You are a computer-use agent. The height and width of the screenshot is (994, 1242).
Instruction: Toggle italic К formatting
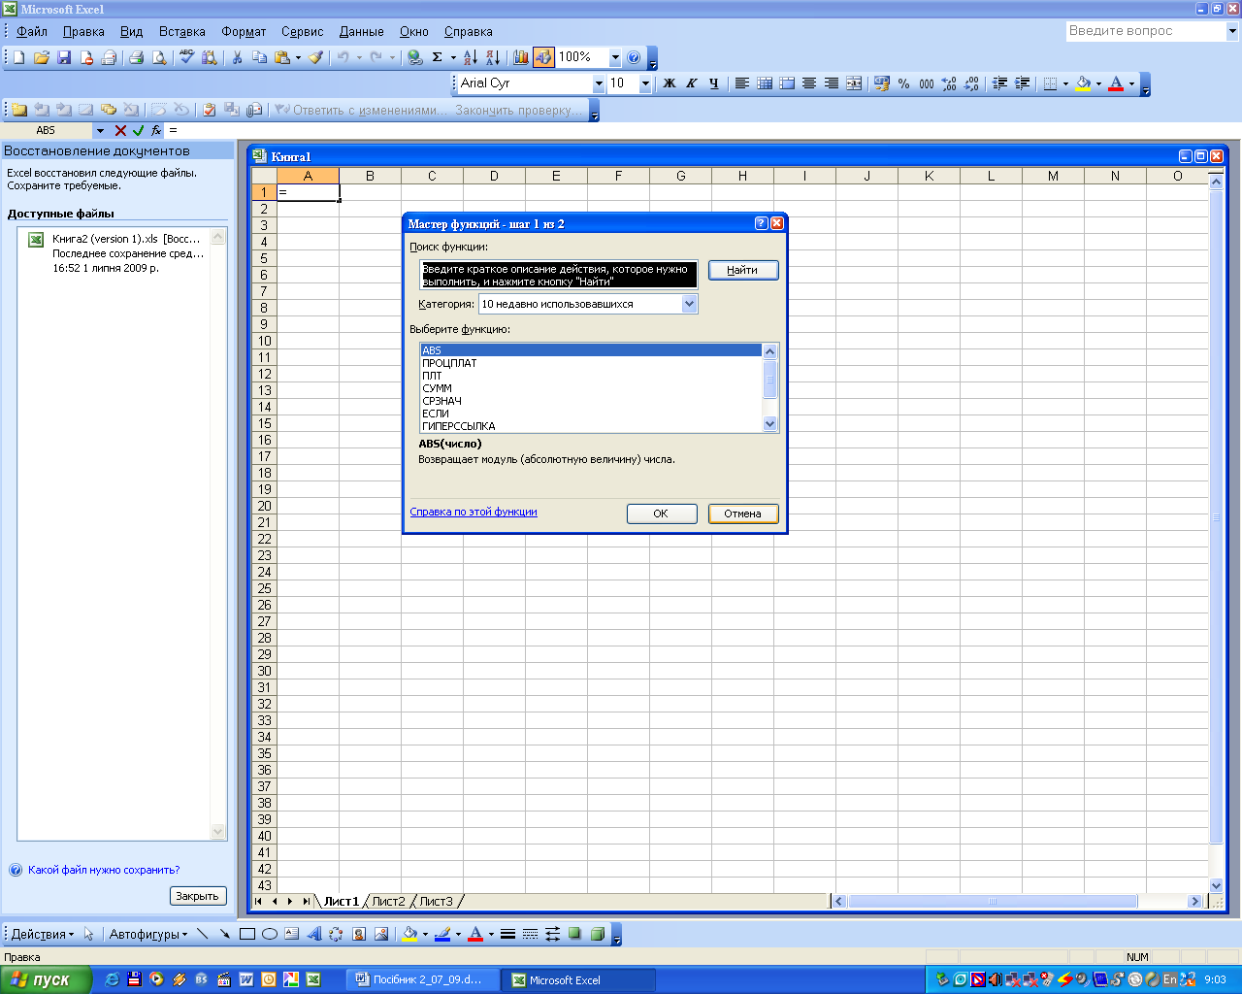click(692, 83)
